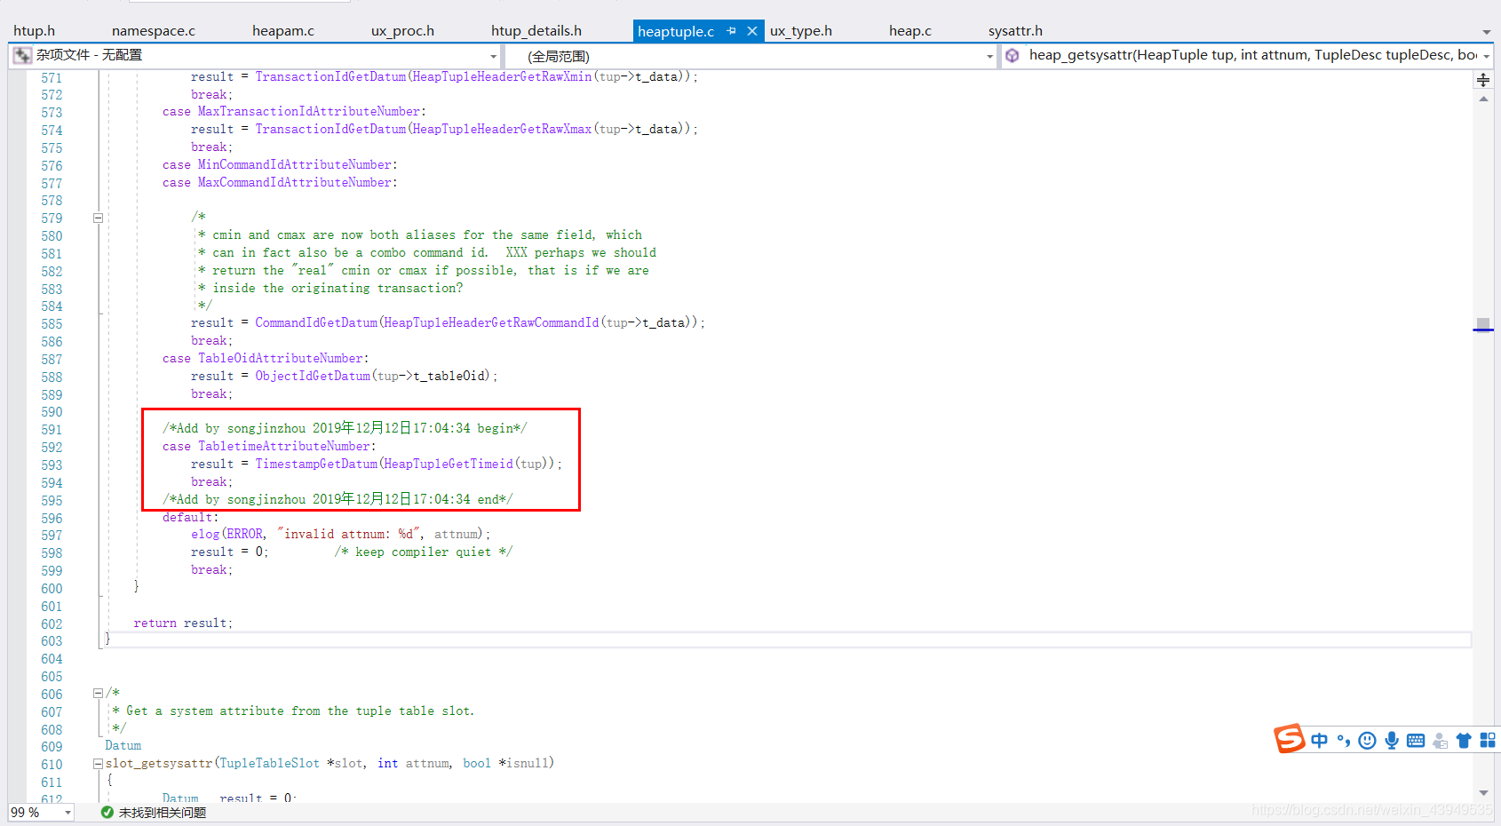Open Sogou soft keyboard icon
1501x826 pixels.
click(x=1416, y=741)
